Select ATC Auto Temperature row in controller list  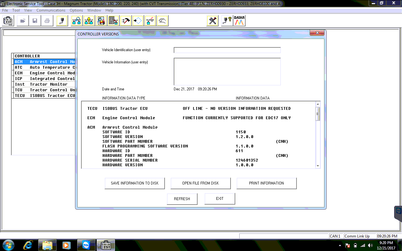coord(44,67)
